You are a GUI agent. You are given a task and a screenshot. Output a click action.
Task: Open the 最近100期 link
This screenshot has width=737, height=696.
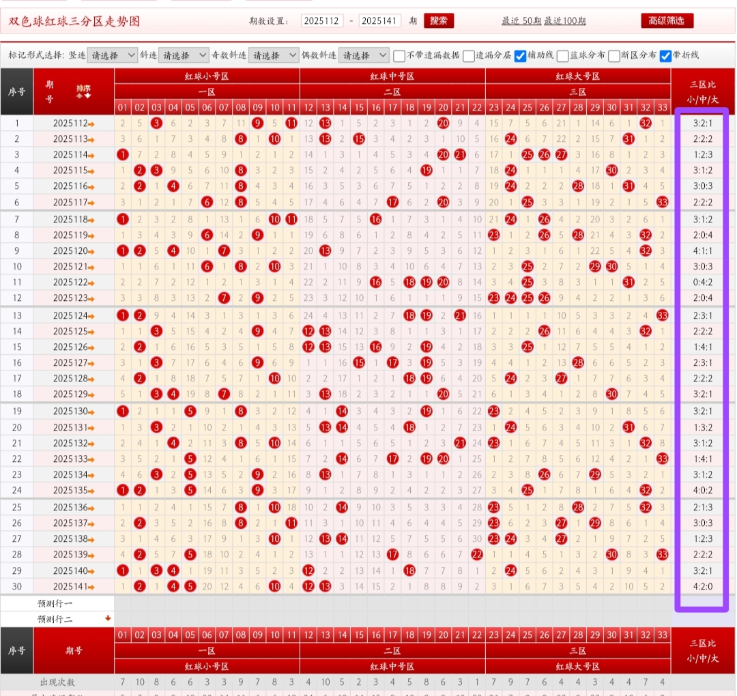565,21
